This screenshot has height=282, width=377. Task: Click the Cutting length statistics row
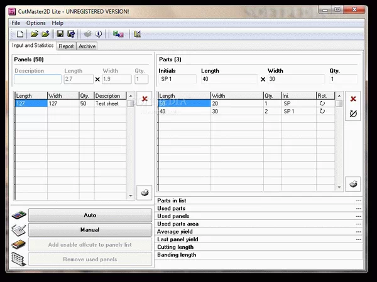point(259,247)
